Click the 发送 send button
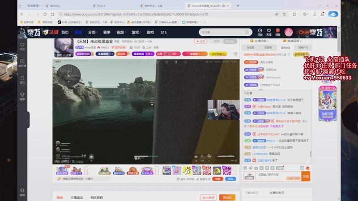The width and height of the screenshot is (358, 201). pyautogui.click(x=306, y=176)
